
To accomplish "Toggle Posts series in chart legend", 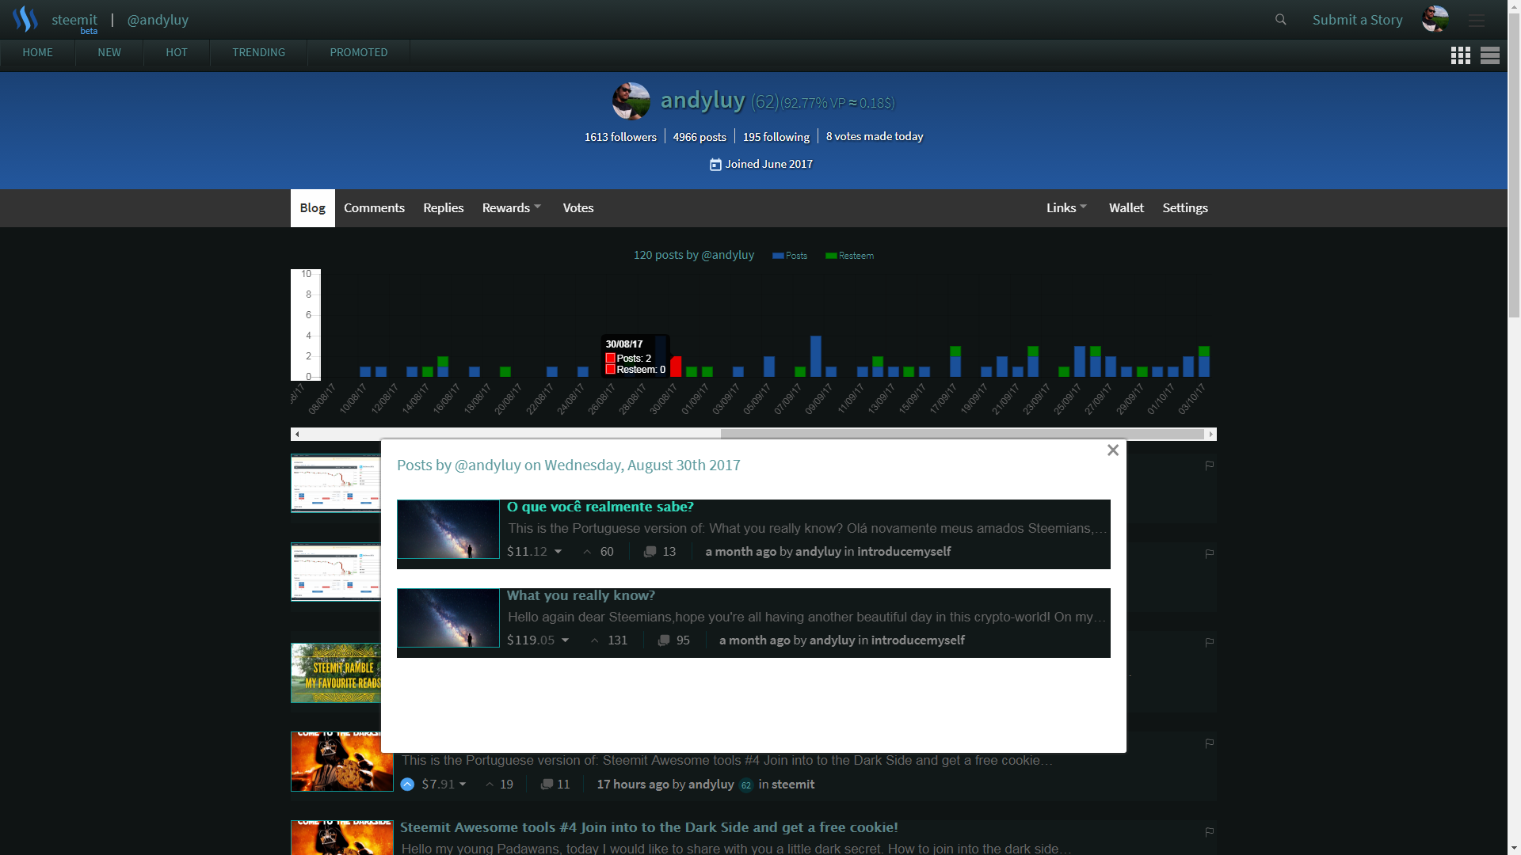I will pyautogui.click(x=790, y=256).
